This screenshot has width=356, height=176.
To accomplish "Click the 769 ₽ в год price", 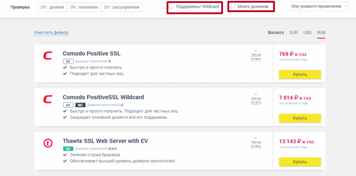I will coord(293,54).
